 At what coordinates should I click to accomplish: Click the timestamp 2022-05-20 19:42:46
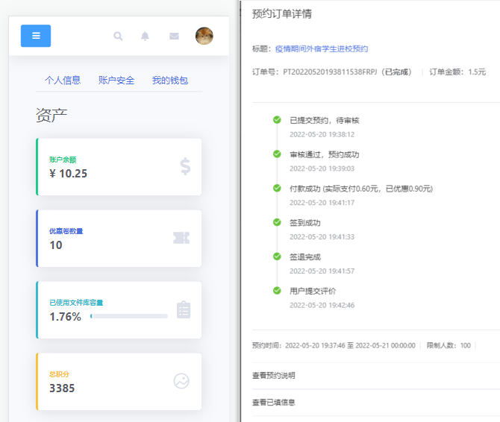point(322,305)
